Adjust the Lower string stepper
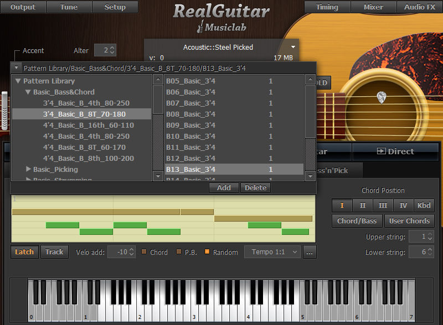This screenshot has width=443, height=325. [430, 251]
